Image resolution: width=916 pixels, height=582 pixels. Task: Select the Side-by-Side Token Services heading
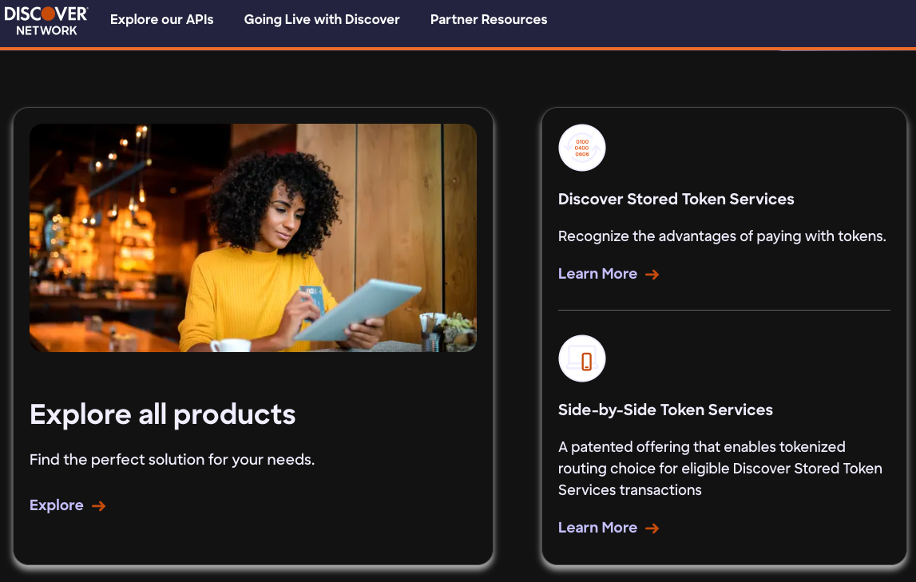(x=665, y=410)
